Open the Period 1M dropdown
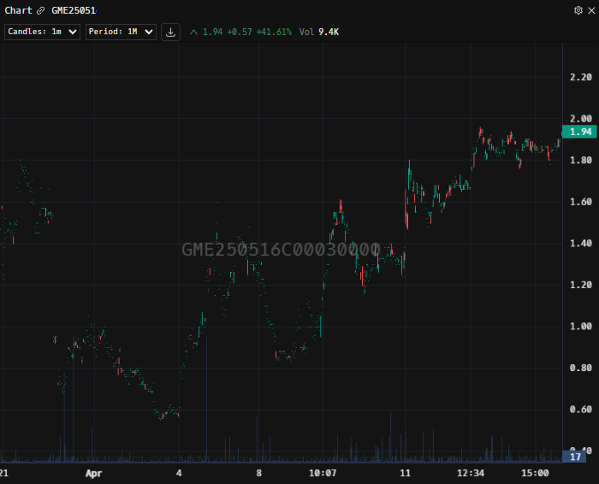The width and height of the screenshot is (599, 484). coord(121,32)
